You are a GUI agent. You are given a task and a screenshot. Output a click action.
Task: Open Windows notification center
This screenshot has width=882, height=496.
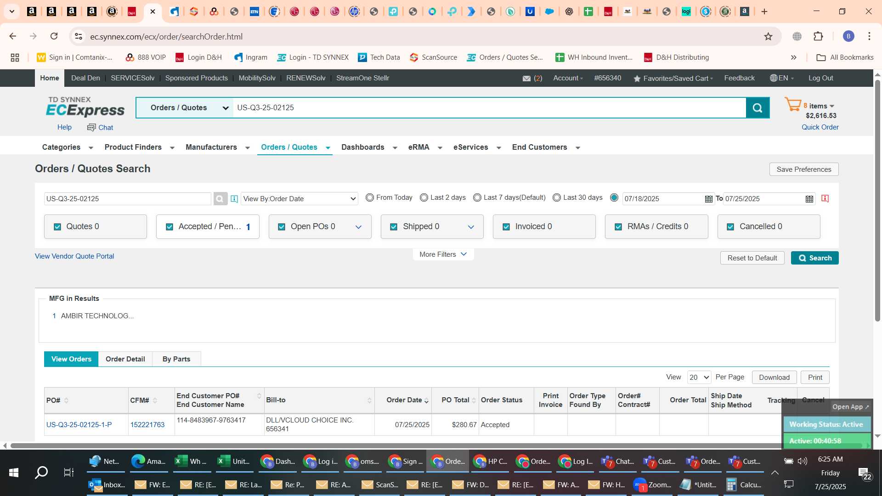tap(864, 473)
